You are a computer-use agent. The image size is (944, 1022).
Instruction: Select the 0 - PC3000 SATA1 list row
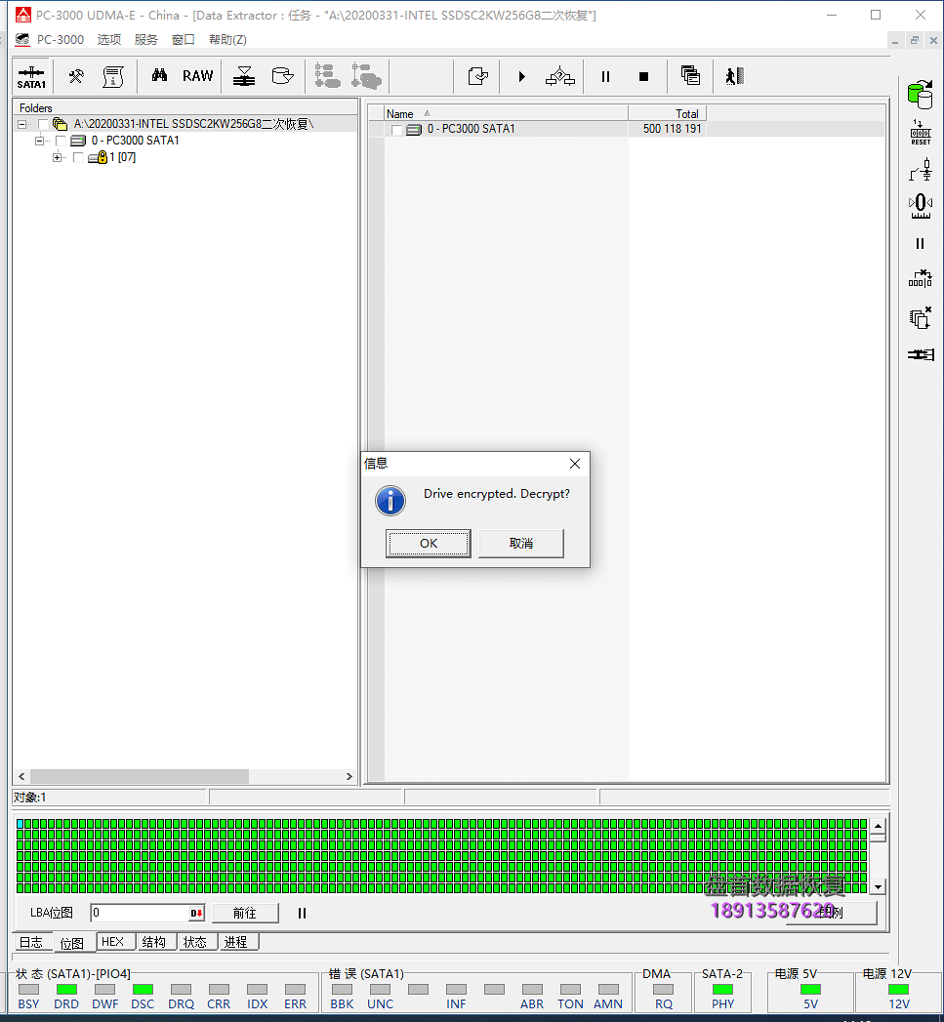pos(626,129)
